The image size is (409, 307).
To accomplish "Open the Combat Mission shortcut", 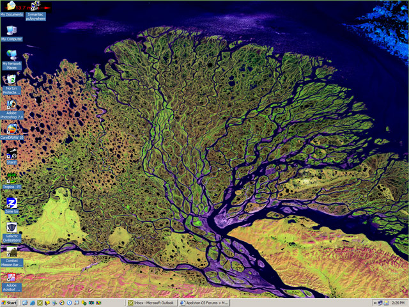I will (11, 253).
